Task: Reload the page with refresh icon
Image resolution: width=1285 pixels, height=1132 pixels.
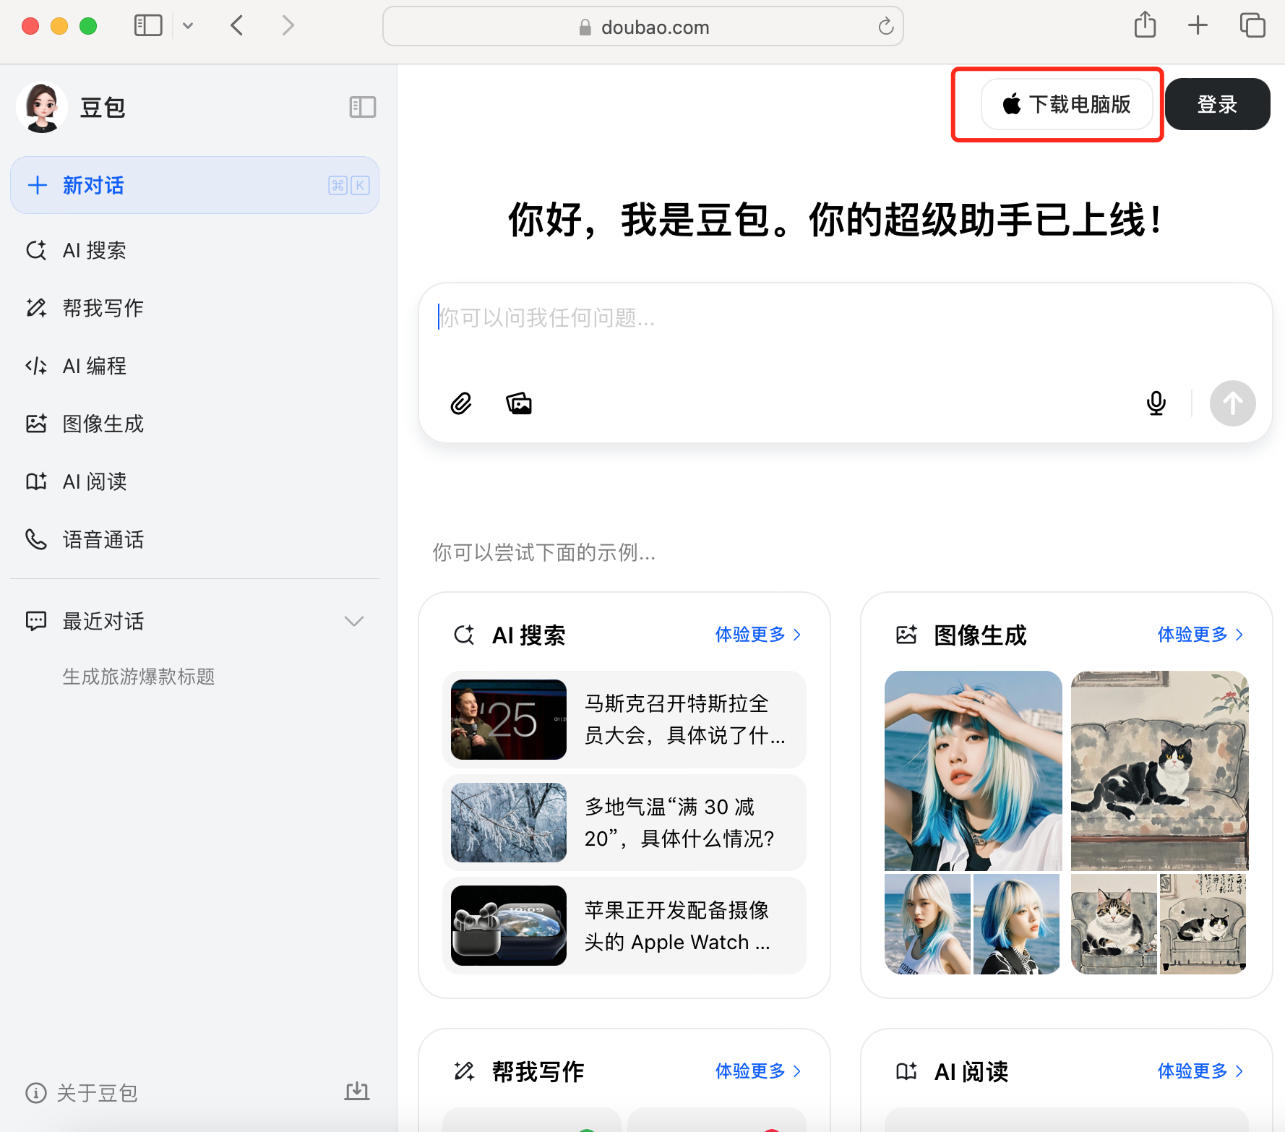Action: click(886, 27)
